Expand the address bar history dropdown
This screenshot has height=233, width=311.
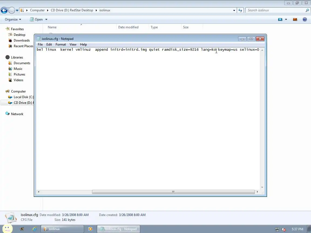tap(234, 10)
